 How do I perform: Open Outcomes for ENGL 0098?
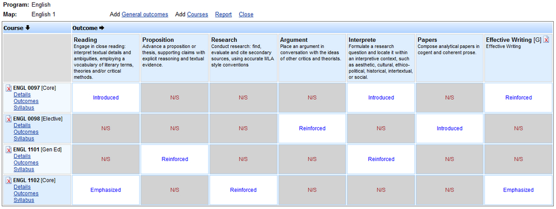pyautogui.click(x=26, y=132)
